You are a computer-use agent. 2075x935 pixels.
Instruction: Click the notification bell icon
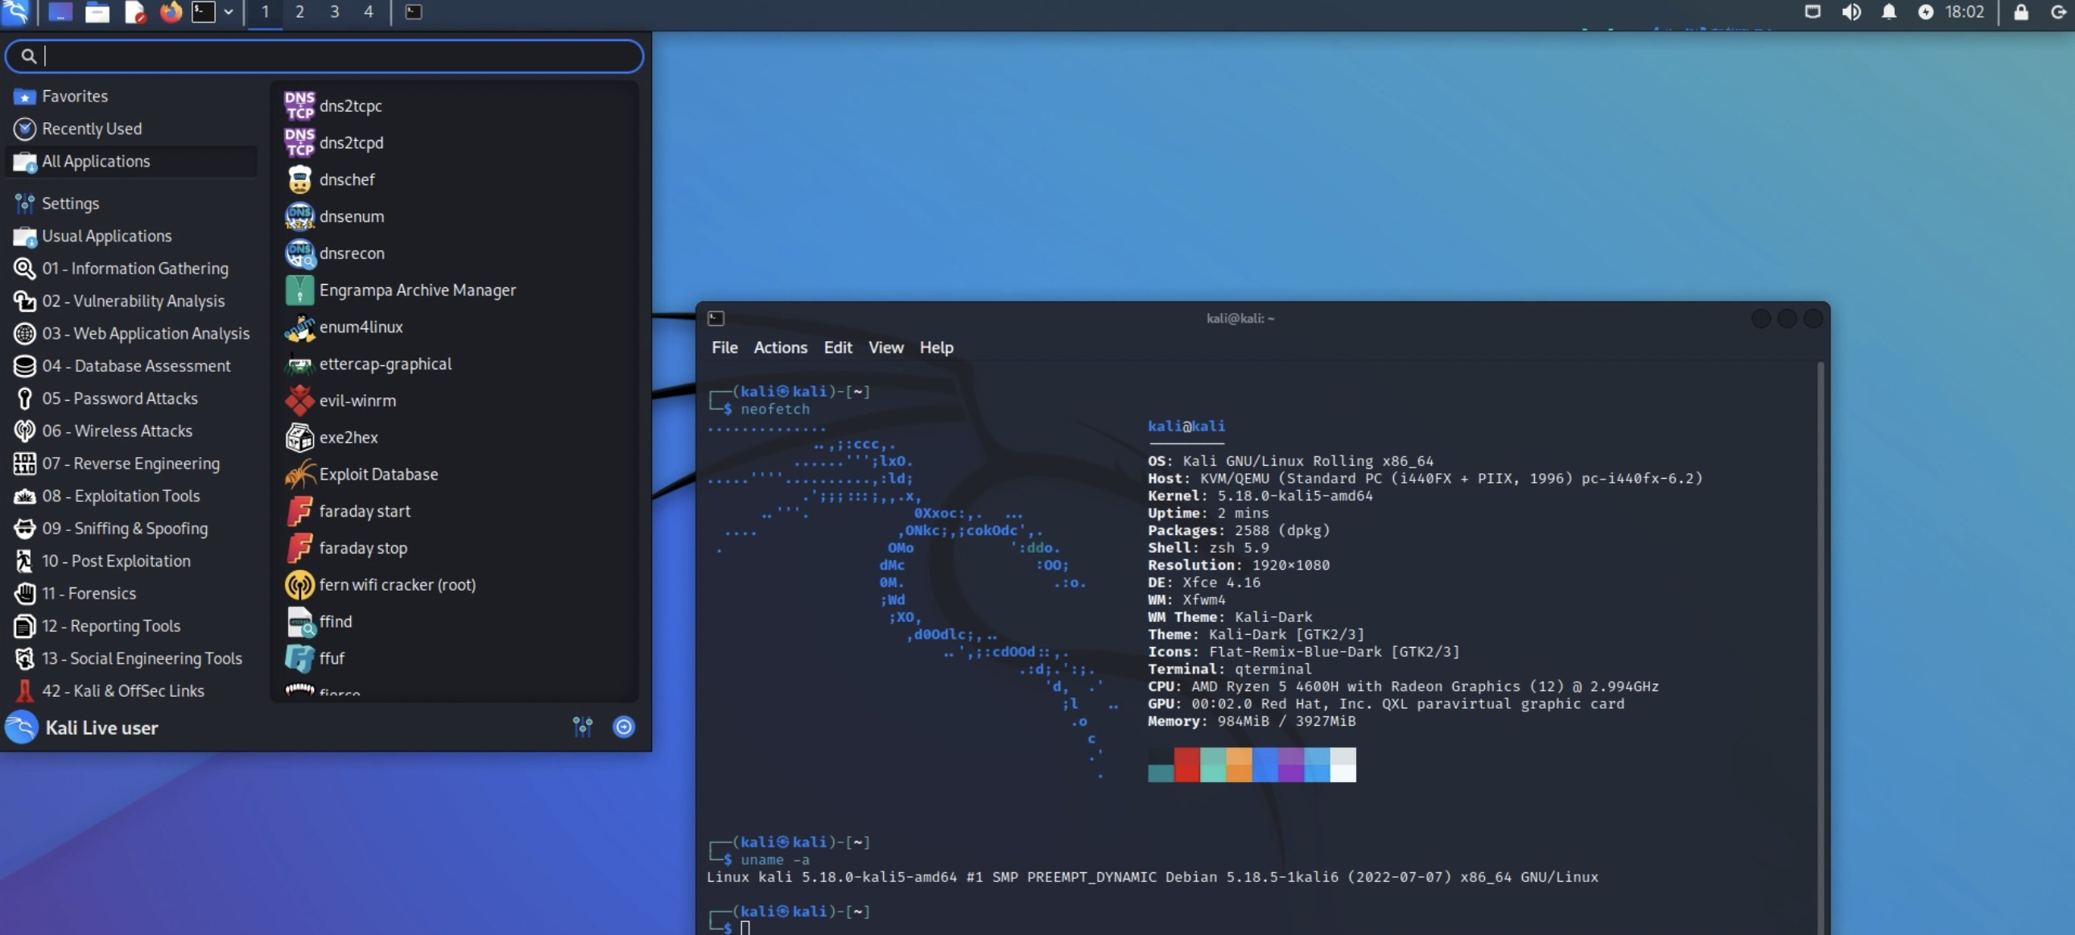[1889, 12]
